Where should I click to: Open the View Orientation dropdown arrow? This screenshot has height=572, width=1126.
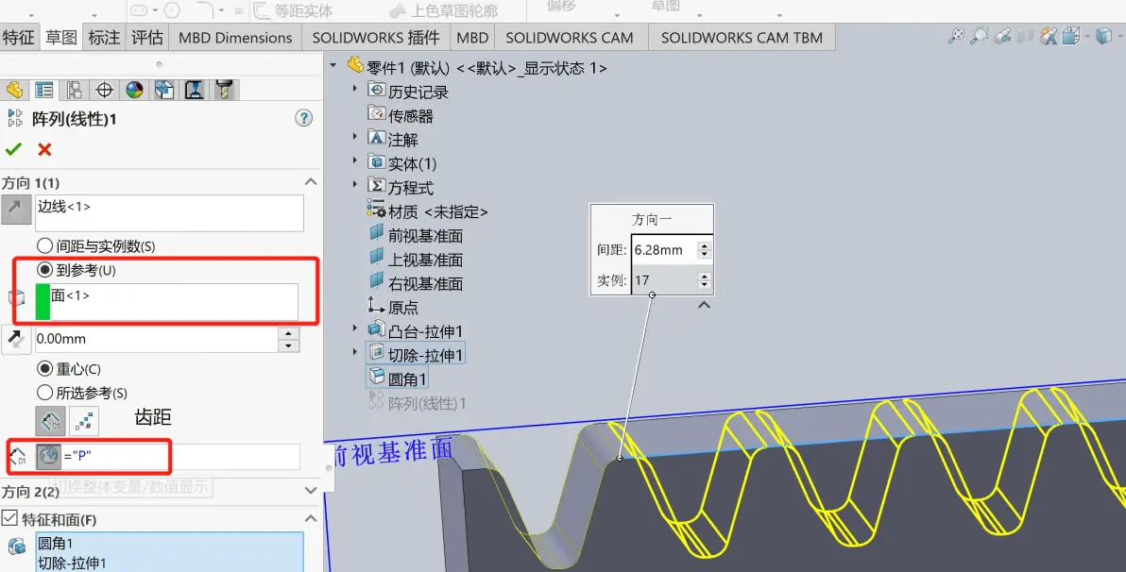point(1087,36)
